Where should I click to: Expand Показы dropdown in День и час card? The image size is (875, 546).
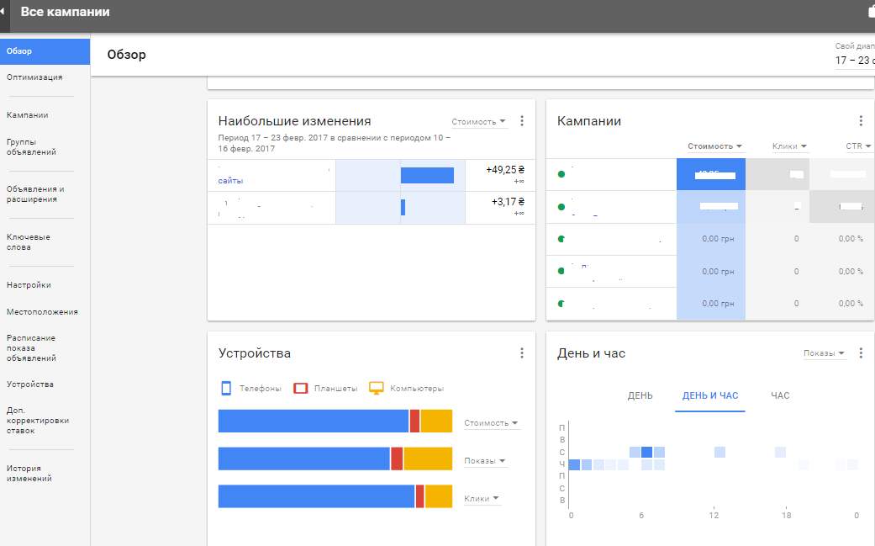pyautogui.click(x=824, y=353)
